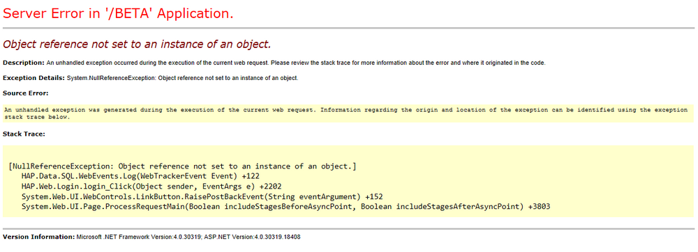Image resolution: width=698 pixels, height=252 pixels.
Task: Click the 'Stack Trace:' heading
Action: coord(24,134)
